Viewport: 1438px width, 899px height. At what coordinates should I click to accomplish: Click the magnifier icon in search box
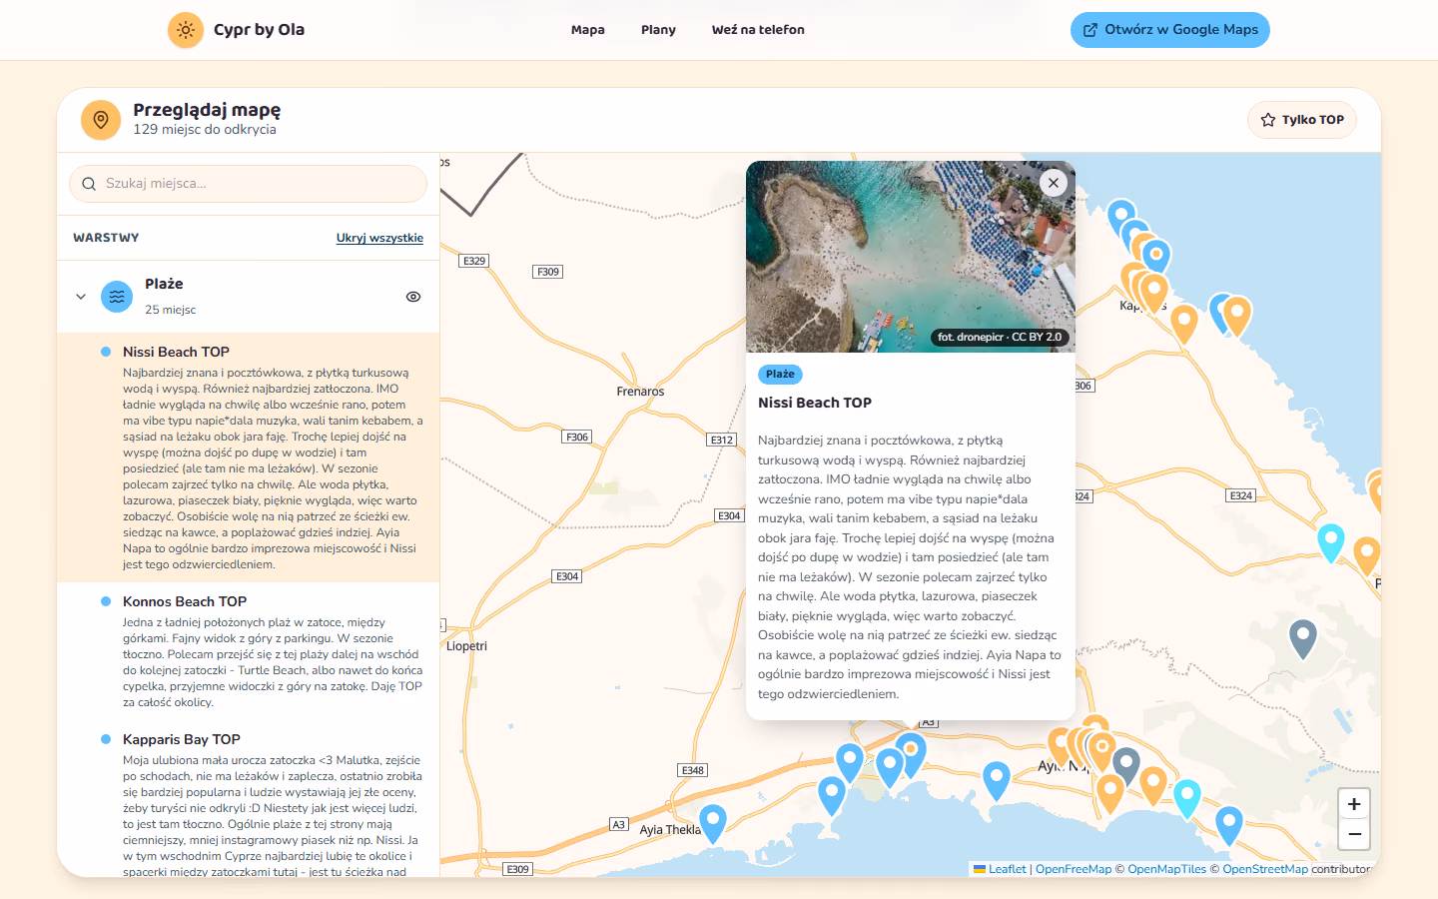click(89, 184)
